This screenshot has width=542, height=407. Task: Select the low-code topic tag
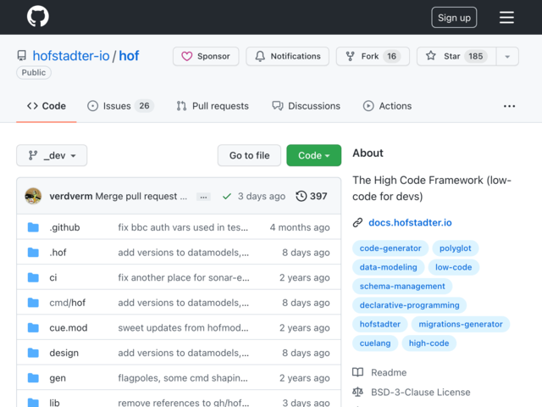[454, 267]
